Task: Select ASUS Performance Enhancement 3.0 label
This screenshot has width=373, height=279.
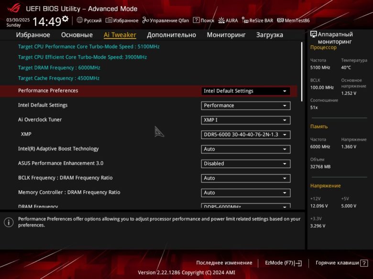Action: [61, 163]
